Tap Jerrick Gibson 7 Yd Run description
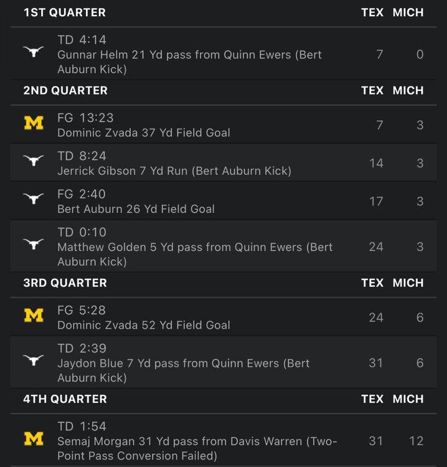Image resolution: width=447 pixels, height=467 pixels. coord(174,171)
